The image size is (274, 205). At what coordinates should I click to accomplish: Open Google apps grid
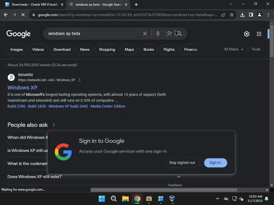[x=259, y=34]
